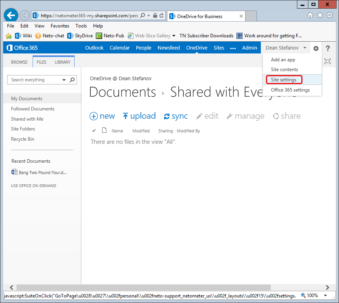Image resolution: width=339 pixels, height=303 pixels.
Task: Click the Search everything input field
Action: click(x=35, y=80)
